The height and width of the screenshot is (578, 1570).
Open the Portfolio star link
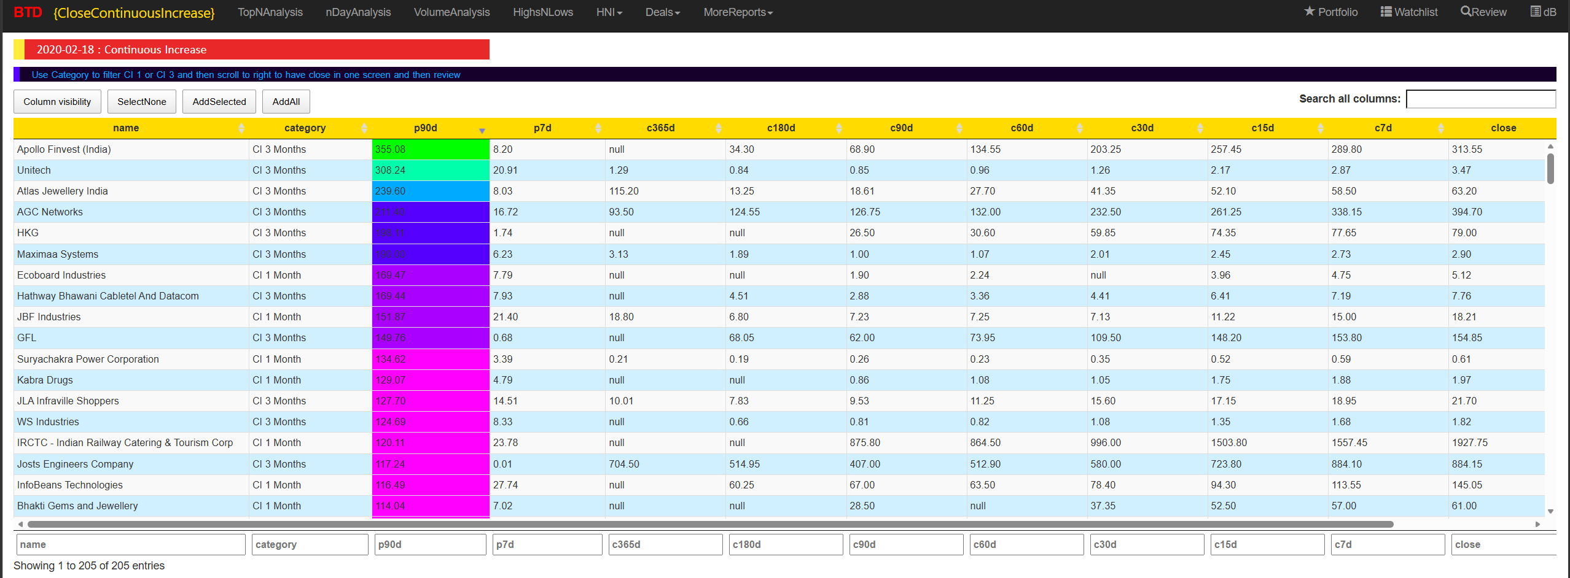[x=1330, y=12]
